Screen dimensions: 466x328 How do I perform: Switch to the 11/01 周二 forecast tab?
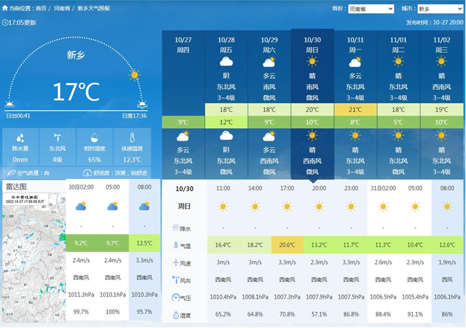[398, 44]
